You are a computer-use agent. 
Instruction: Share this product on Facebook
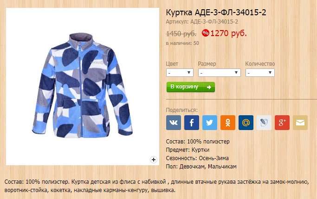[192, 123]
